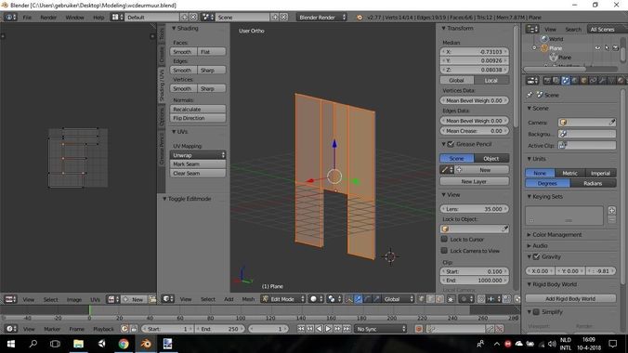This screenshot has height=353, width=628.
Task: Switch angle units to Radians
Action: coord(593,183)
